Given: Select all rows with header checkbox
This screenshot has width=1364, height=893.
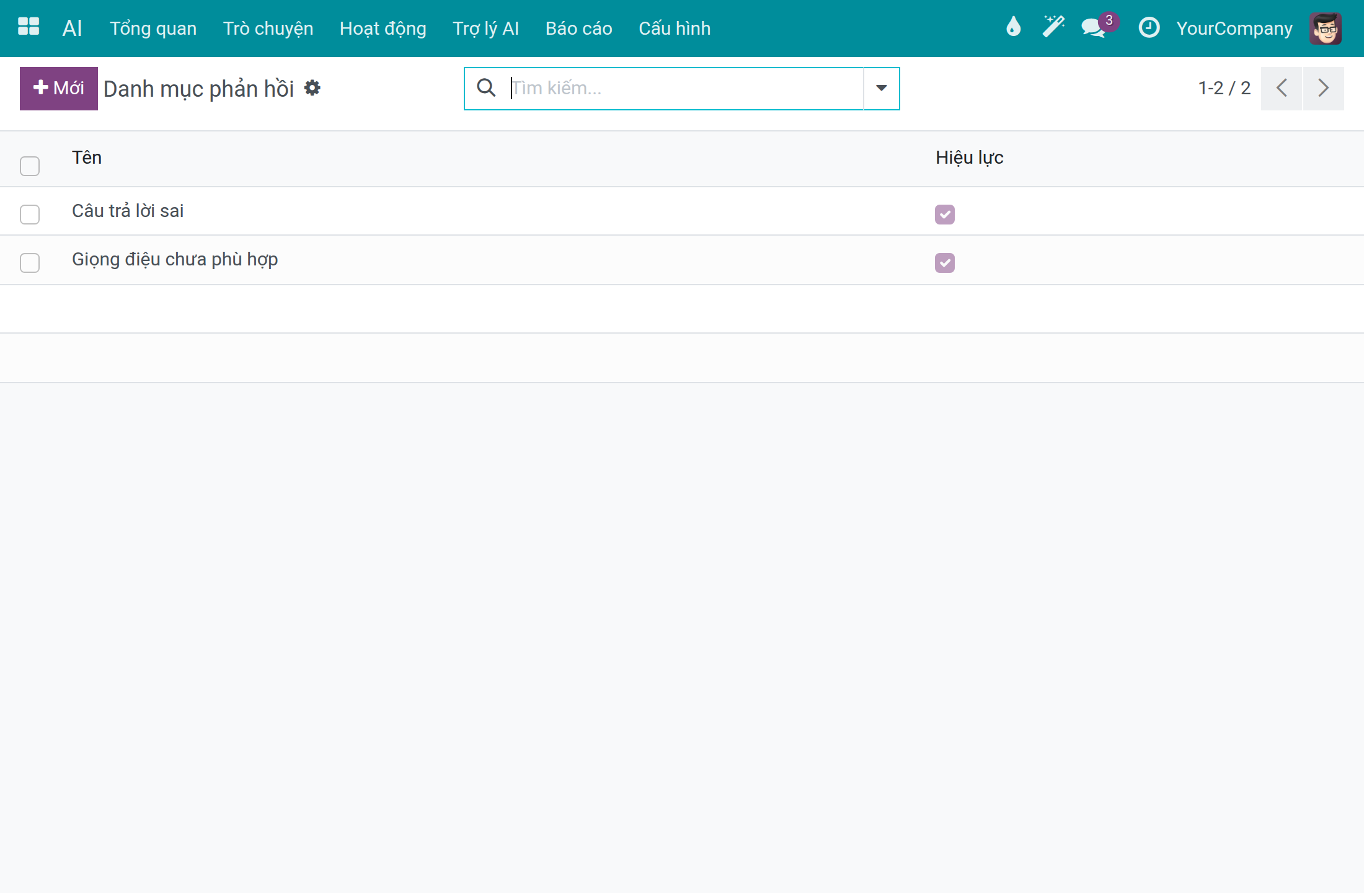Looking at the screenshot, I should click(x=30, y=166).
